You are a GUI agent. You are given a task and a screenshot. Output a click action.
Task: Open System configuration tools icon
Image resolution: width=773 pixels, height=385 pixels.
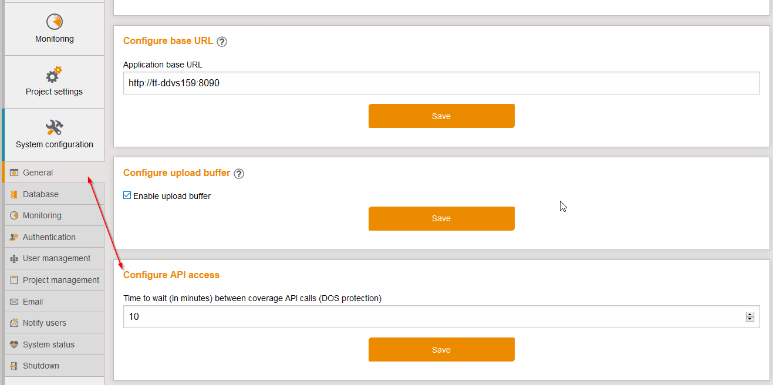pos(54,127)
